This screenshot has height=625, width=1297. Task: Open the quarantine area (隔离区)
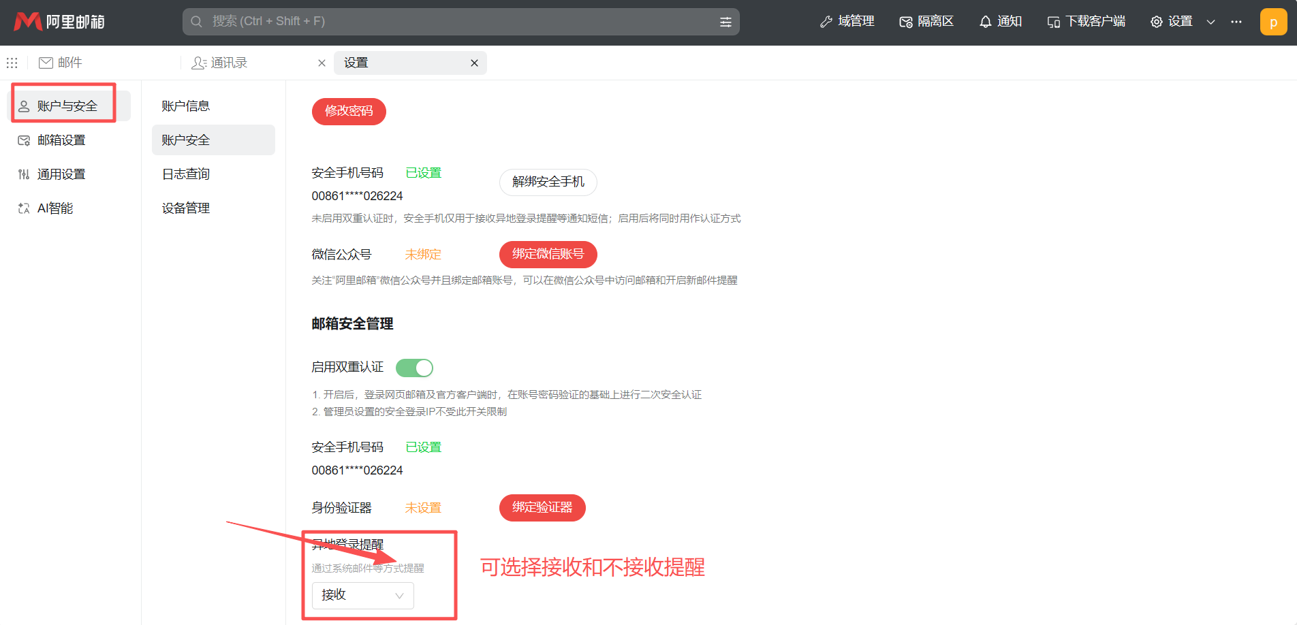(x=926, y=22)
